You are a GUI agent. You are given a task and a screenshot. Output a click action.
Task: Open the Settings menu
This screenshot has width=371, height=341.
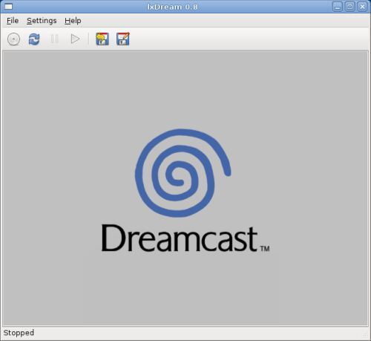click(x=42, y=21)
